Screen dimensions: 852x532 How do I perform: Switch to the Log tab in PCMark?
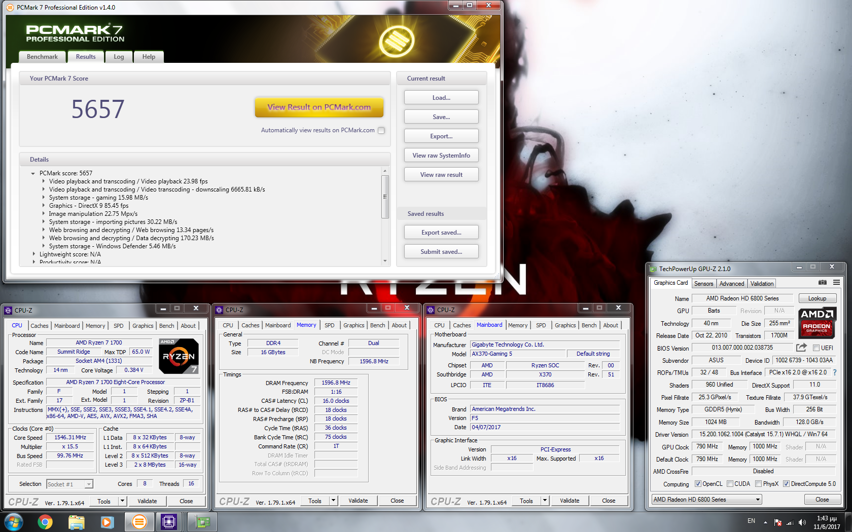click(x=119, y=57)
